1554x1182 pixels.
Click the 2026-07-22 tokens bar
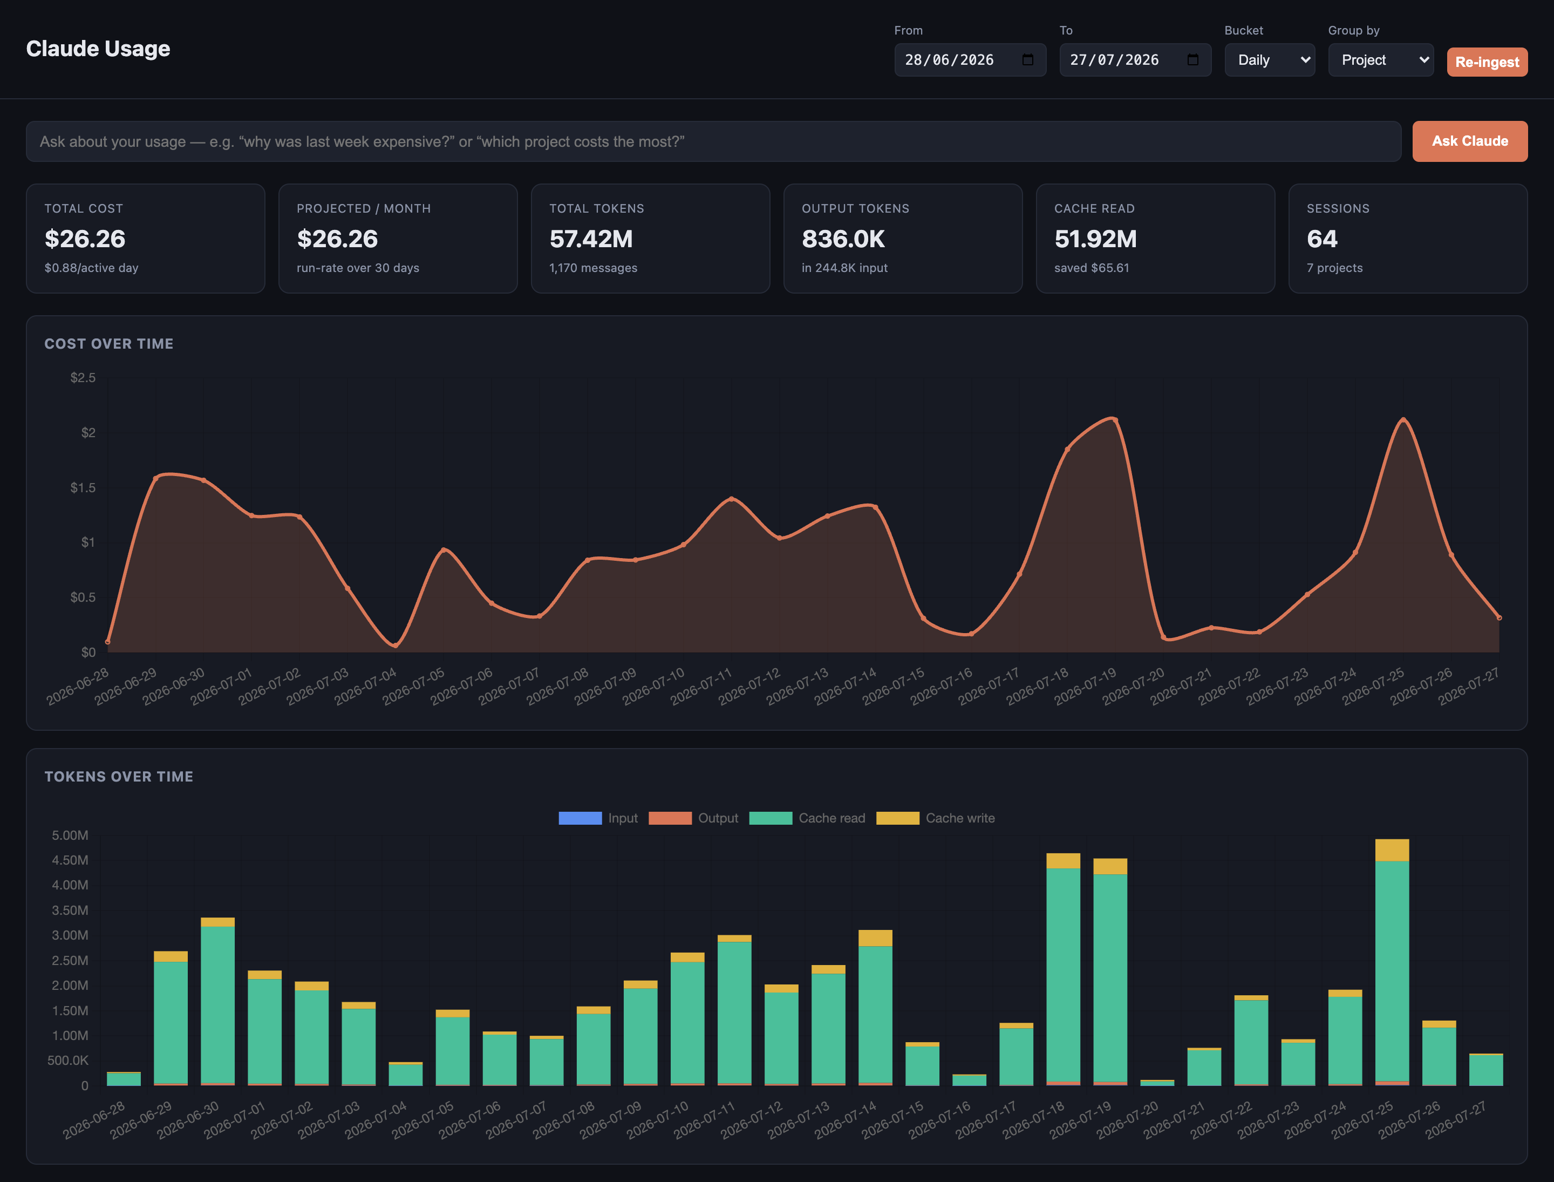coord(1251,1041)
